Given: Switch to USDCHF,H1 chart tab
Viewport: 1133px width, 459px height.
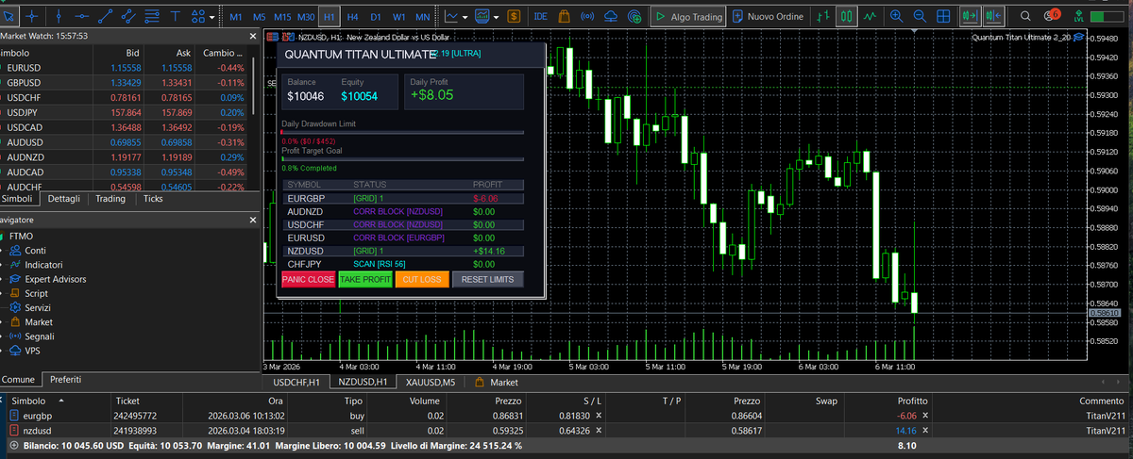Looking at the screenshot, I should 296,383.
